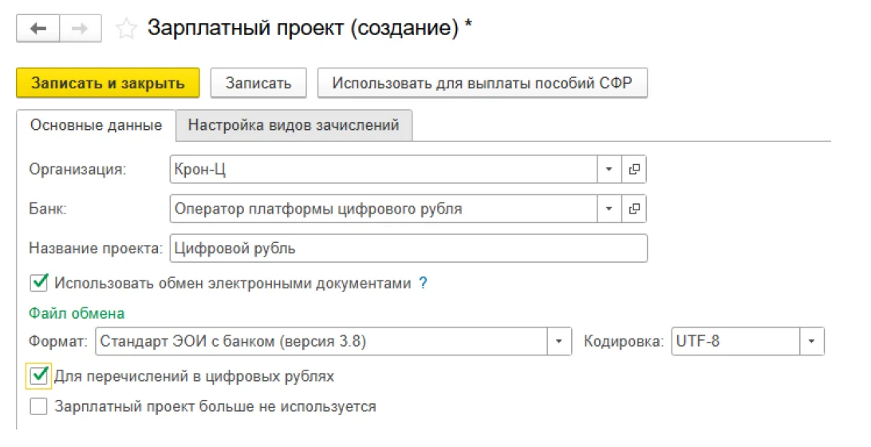871x447 pixels.
Task: Enable Зарплатный проект больше не используется
Action: pos(39,406)
